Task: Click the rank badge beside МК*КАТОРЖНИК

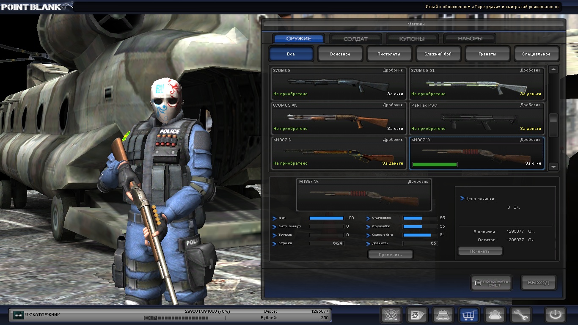Action: (18, 315)
